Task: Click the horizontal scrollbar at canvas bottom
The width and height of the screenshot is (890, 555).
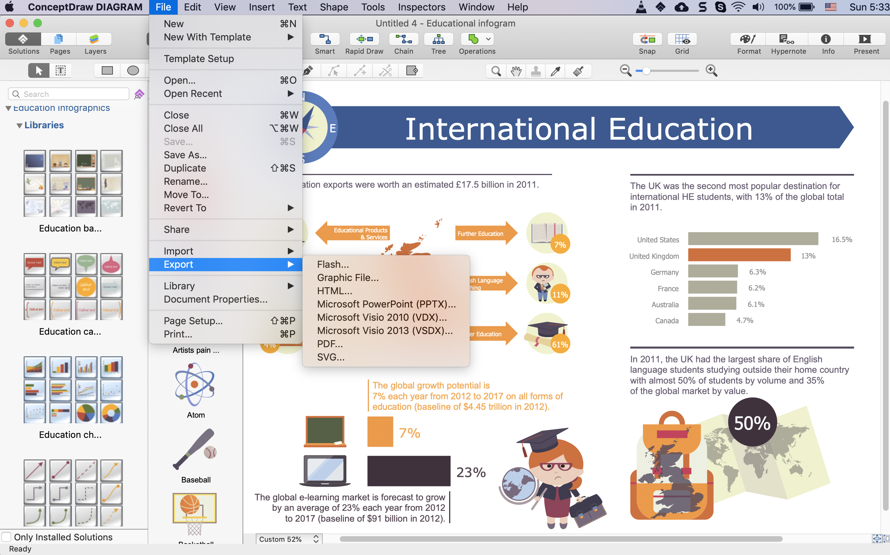Action: (561, 539)
